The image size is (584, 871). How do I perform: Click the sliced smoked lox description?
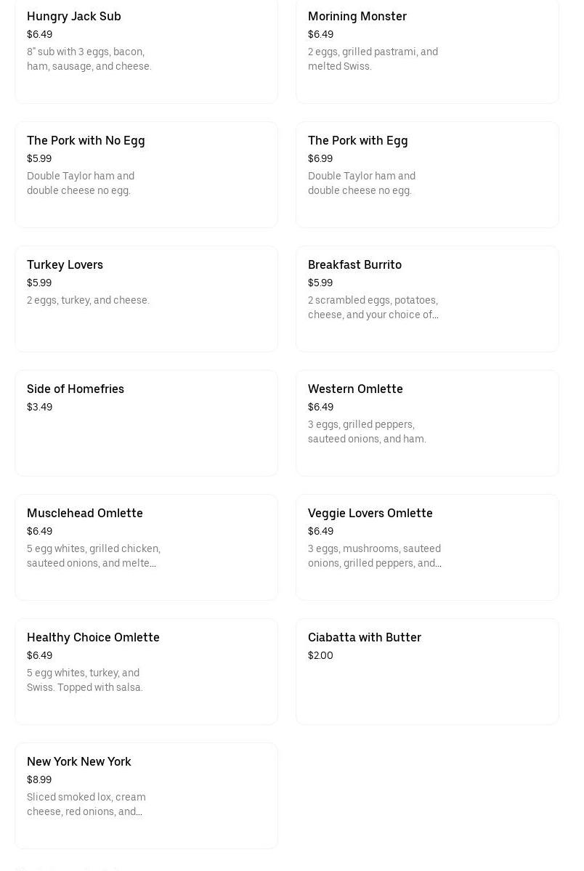(x=86, y=804)
